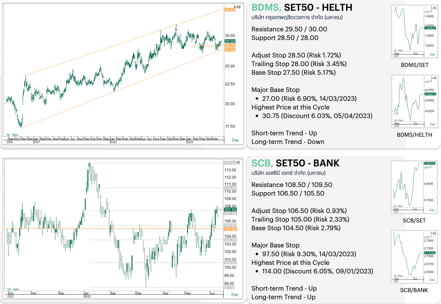
Task: Click the green 107.50 last-price tag
Action: point(230,210)
